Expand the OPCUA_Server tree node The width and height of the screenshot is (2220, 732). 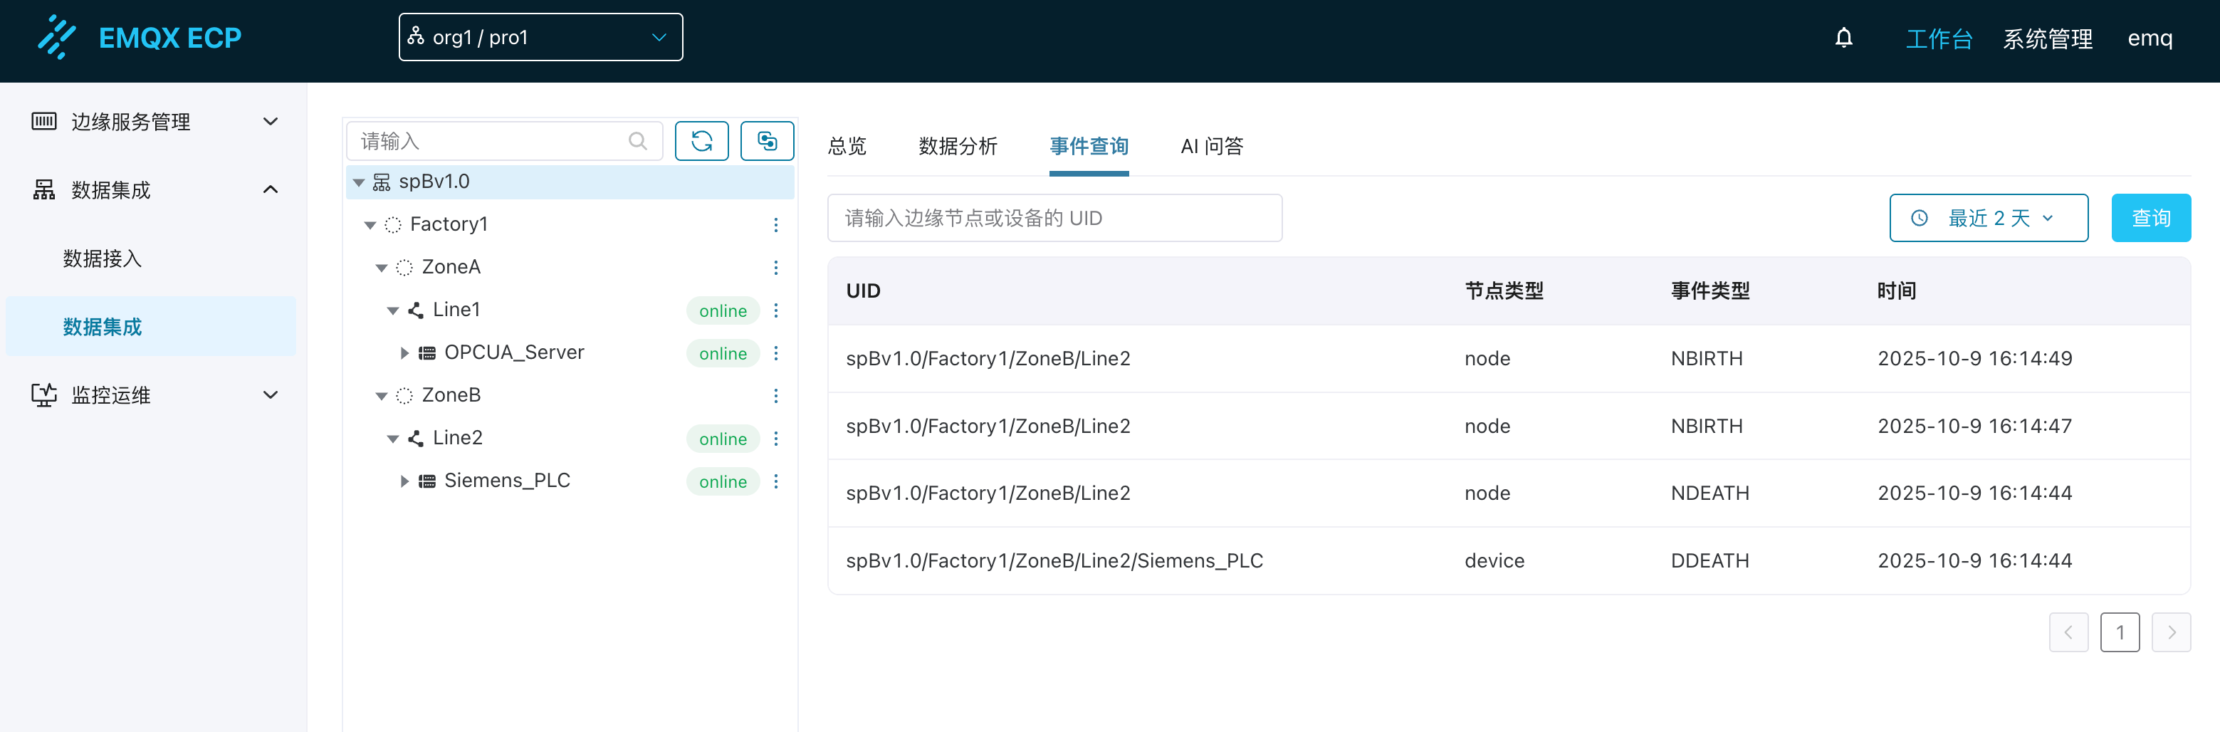(404, 352)
